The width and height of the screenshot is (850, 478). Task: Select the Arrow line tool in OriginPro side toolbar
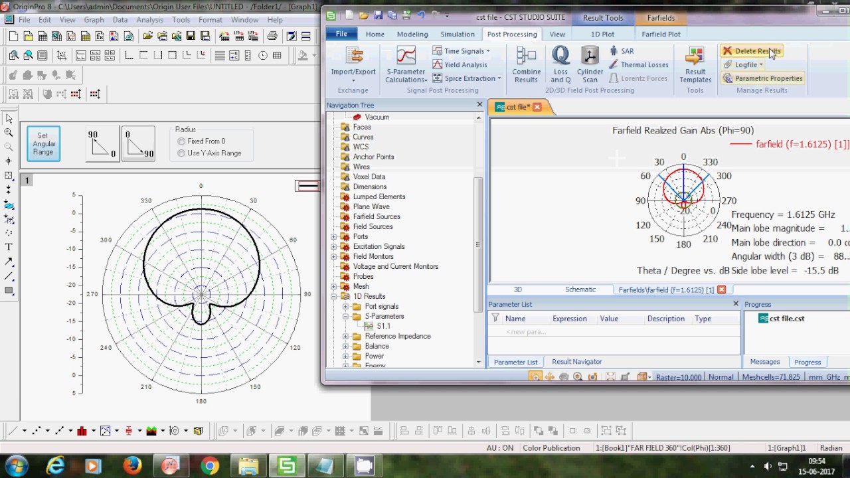[9, 261]
